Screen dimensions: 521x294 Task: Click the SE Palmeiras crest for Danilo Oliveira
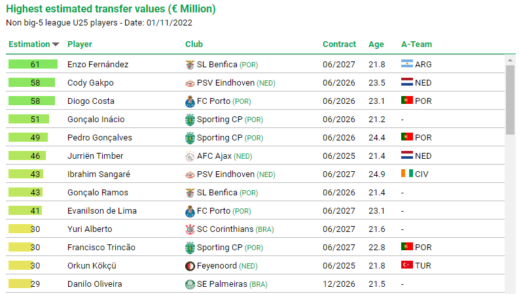point(190,284)
